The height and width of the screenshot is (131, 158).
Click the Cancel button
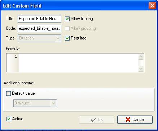pyautogui.click(x=135, y=120)
